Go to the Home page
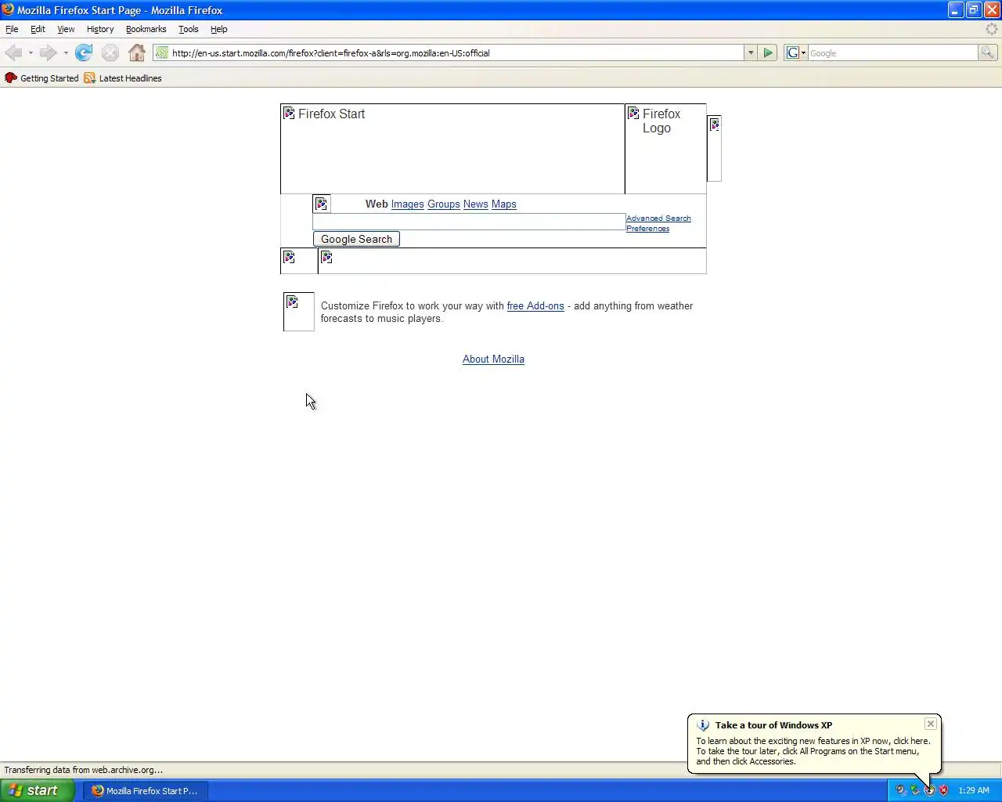The height and width of the screenshot is (802, 1002). pyautogui.click(x=137, y=52)
